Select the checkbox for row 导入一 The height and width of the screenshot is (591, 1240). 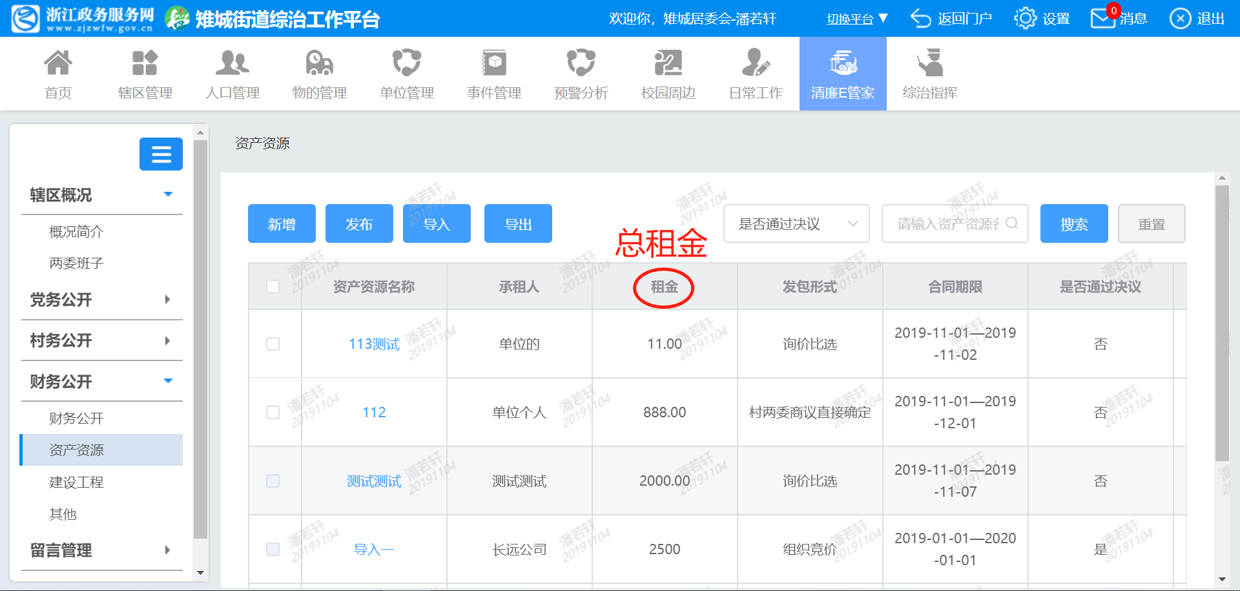[x=273, y=549]
